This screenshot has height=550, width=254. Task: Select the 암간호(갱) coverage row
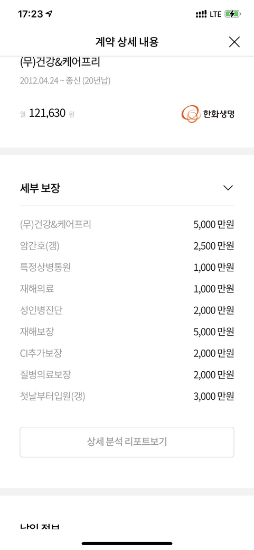[127, 246]
